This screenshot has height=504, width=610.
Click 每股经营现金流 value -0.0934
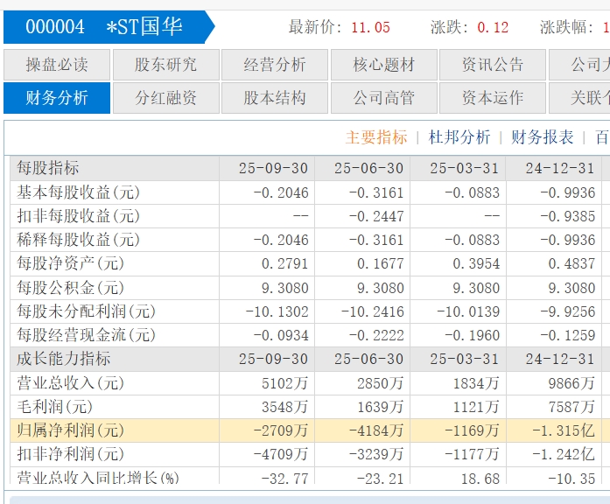coord(281,335)
